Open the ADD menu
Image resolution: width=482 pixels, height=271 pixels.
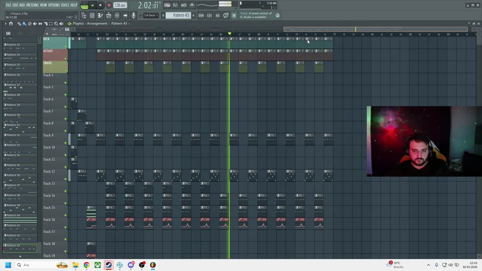click(22, 5)
